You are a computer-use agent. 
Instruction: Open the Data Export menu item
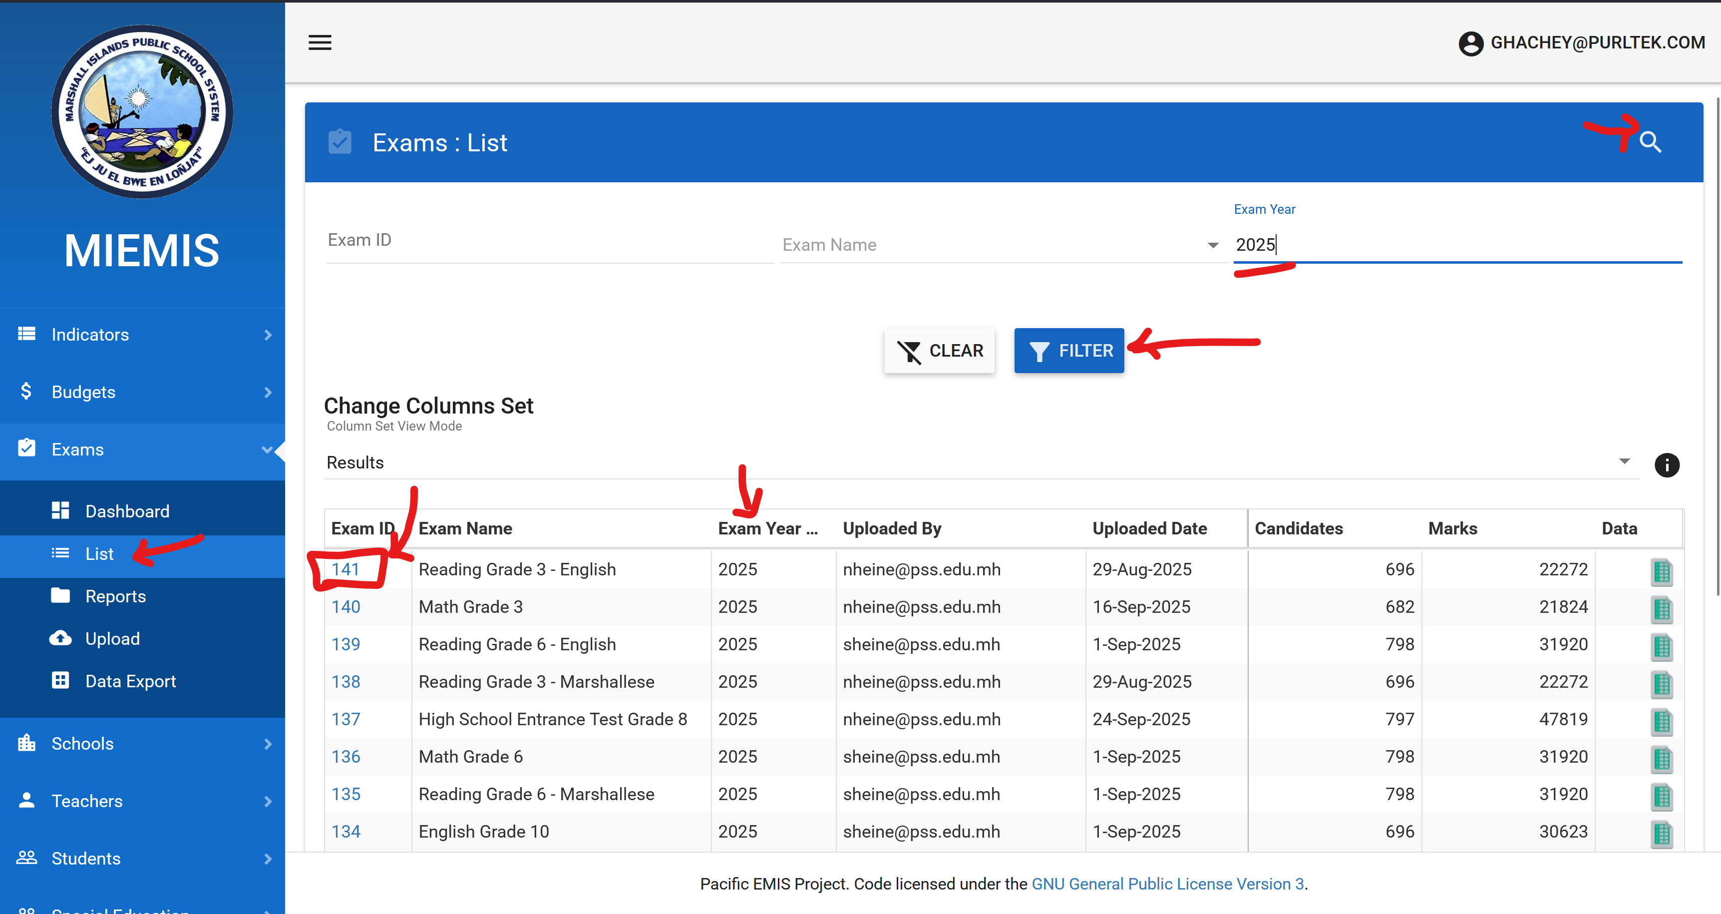(x=130, y=681)
